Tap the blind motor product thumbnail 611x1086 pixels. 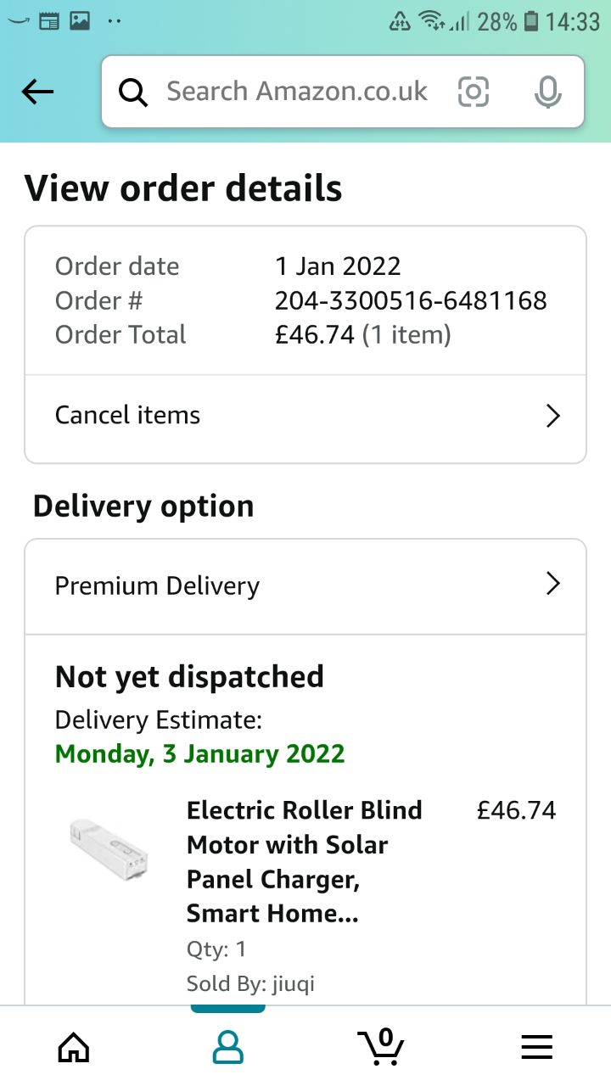coord(109,848)
